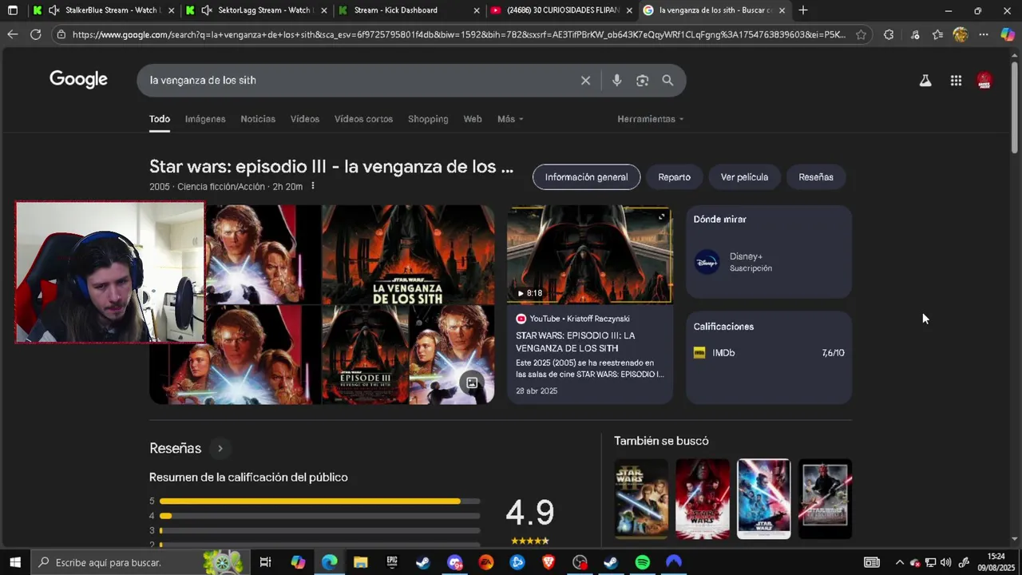Open Google Search Labs flask icon
1022x575 pixels.
[925, 81]
